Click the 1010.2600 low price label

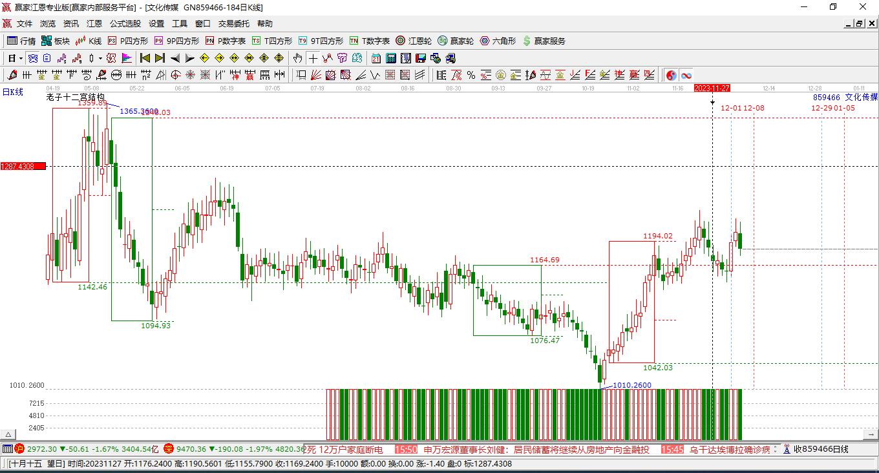(632, 385)
